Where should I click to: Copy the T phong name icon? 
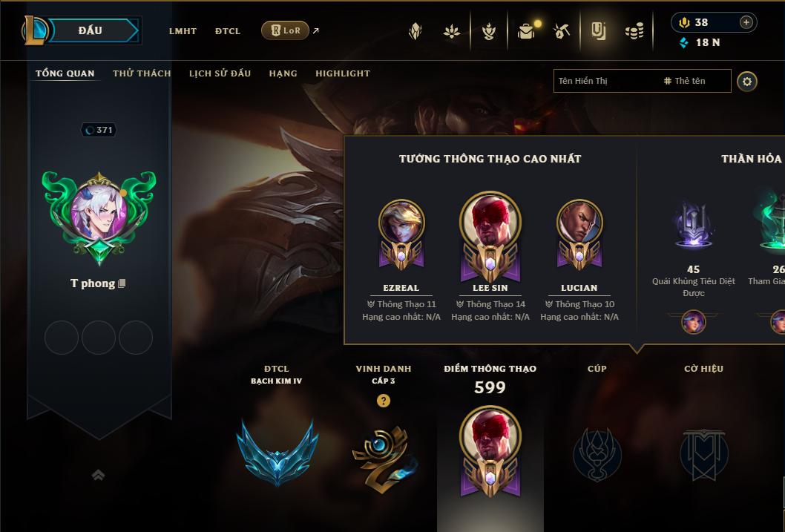(x=122, y=283)
